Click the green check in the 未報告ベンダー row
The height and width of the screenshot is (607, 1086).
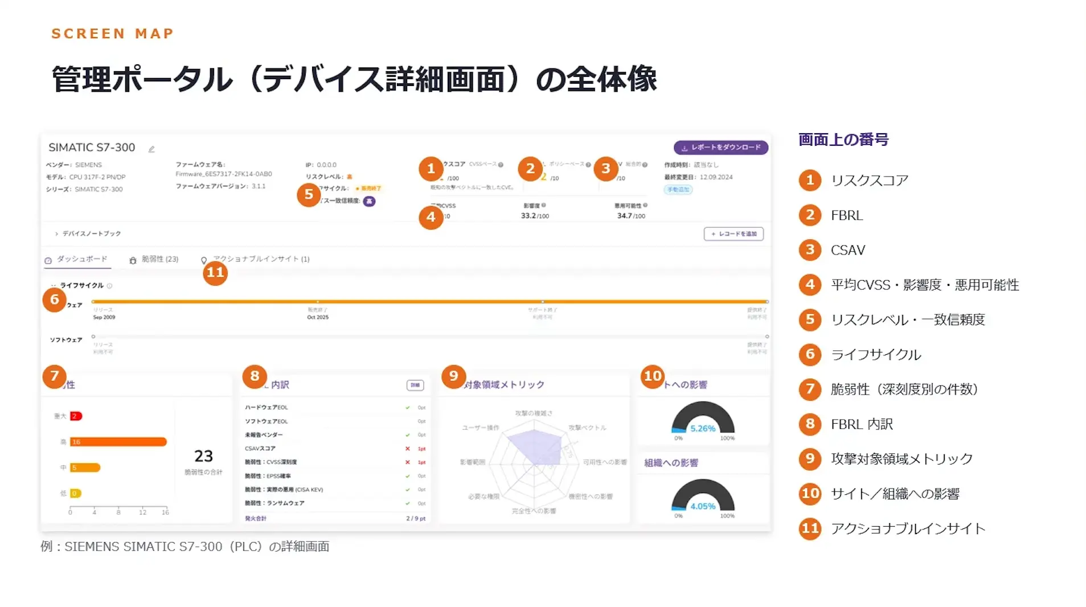408,435
